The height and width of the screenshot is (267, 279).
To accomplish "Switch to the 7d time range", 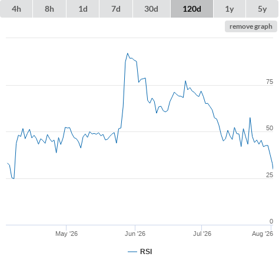I will tap(116, 9).
